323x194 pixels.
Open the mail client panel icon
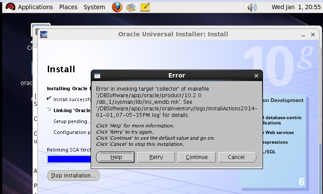[x=131, y=7]
